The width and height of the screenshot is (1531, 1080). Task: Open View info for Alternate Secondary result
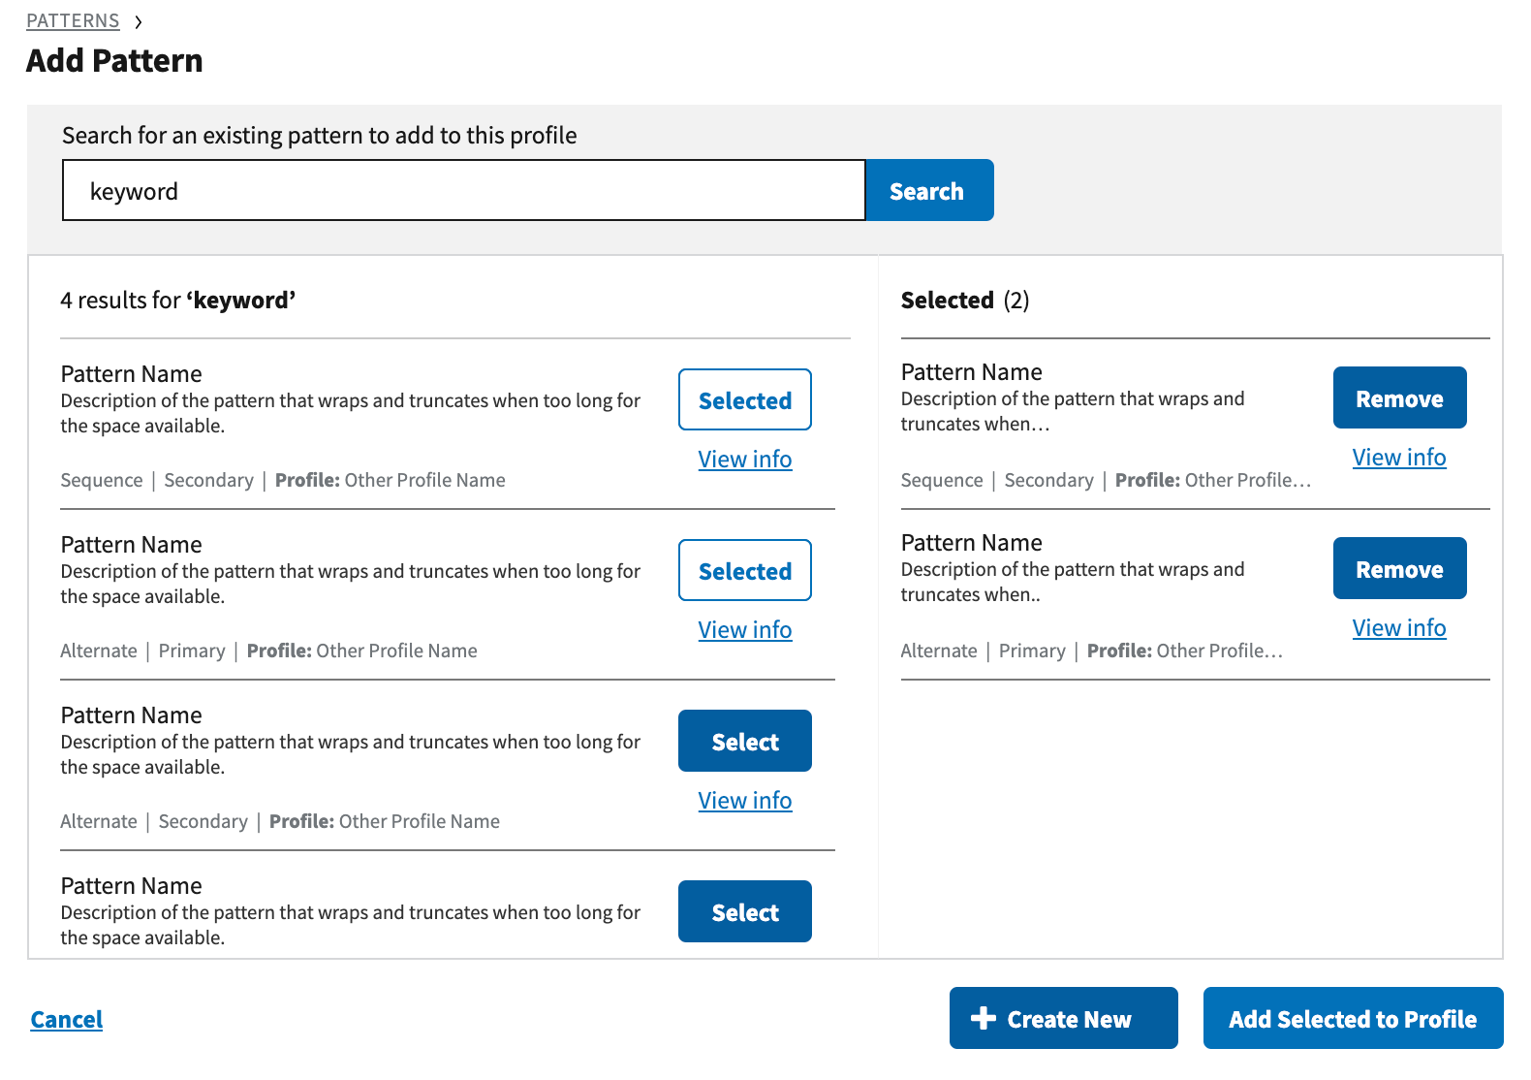pyautogui.click(x=744, y=801)
